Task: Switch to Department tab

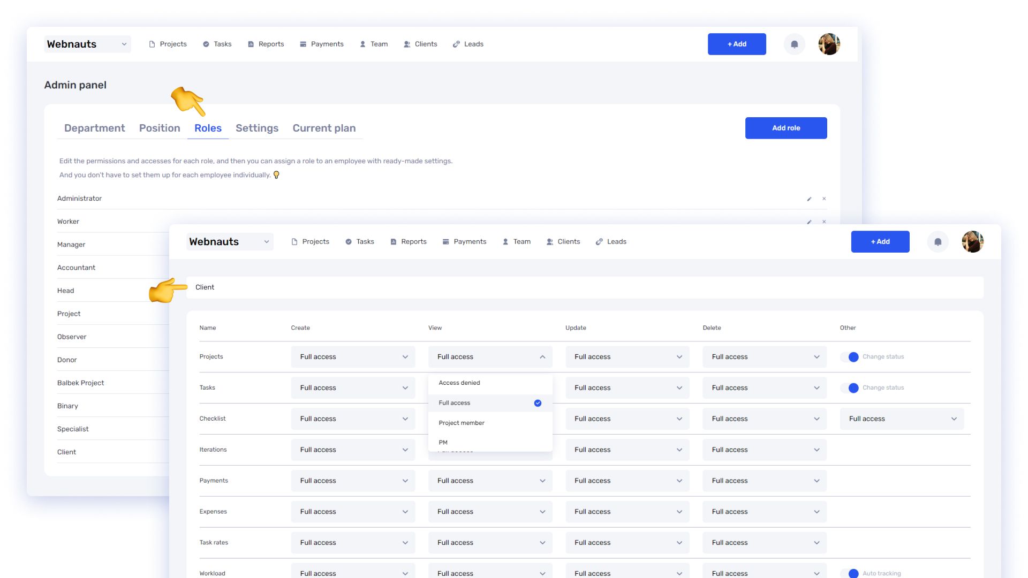Action: [94, 128]
